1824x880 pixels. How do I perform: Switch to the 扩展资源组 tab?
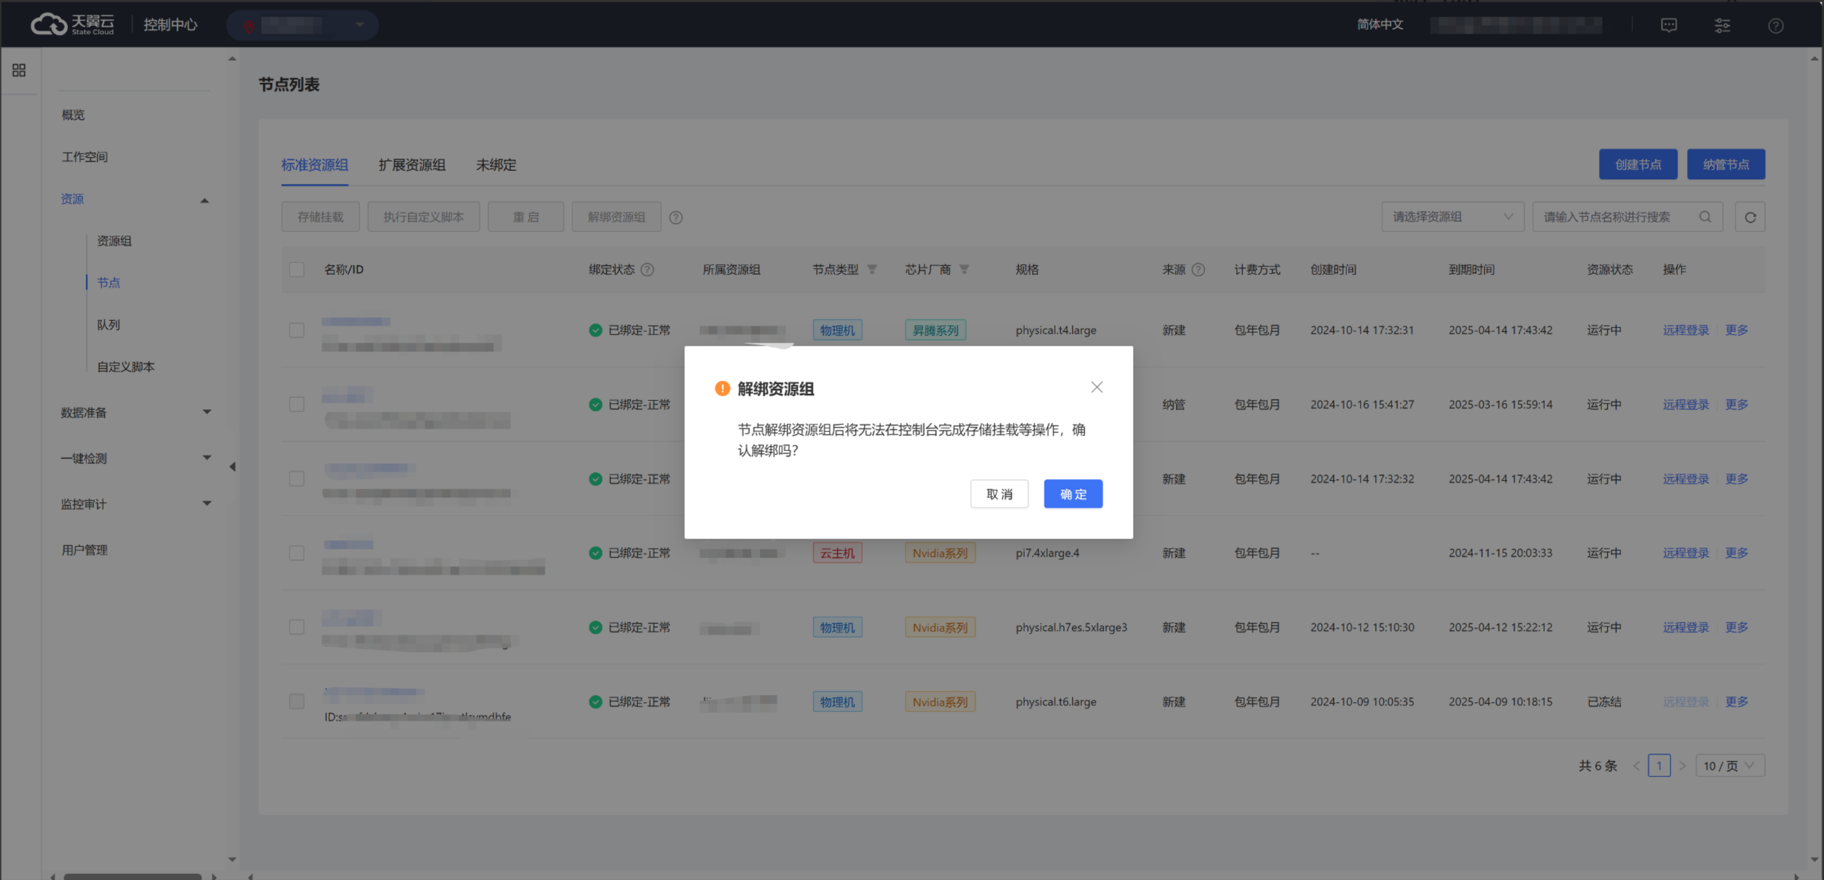point(411,165)
